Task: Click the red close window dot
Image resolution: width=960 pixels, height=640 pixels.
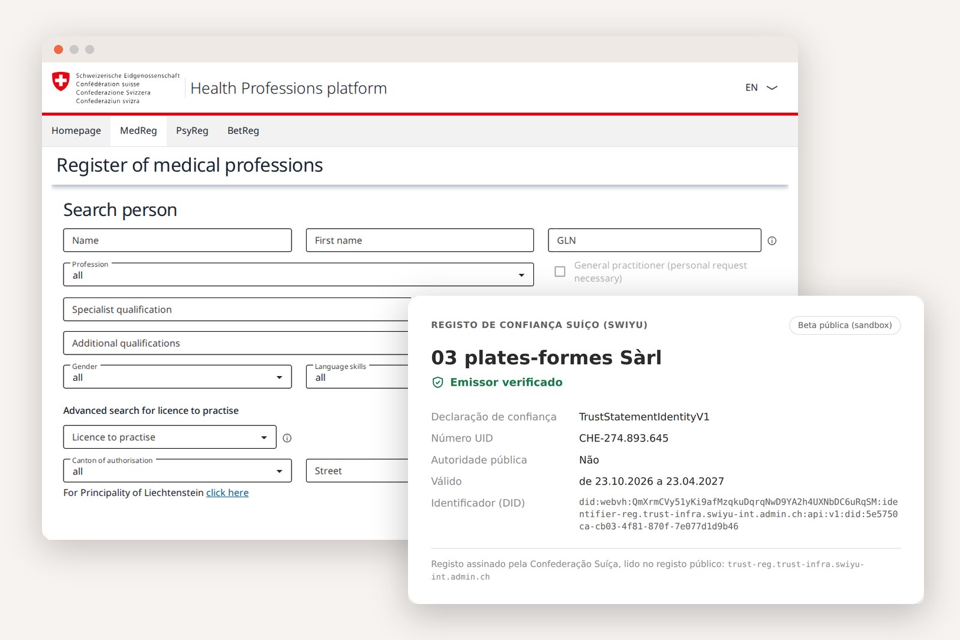Action: 58,49
